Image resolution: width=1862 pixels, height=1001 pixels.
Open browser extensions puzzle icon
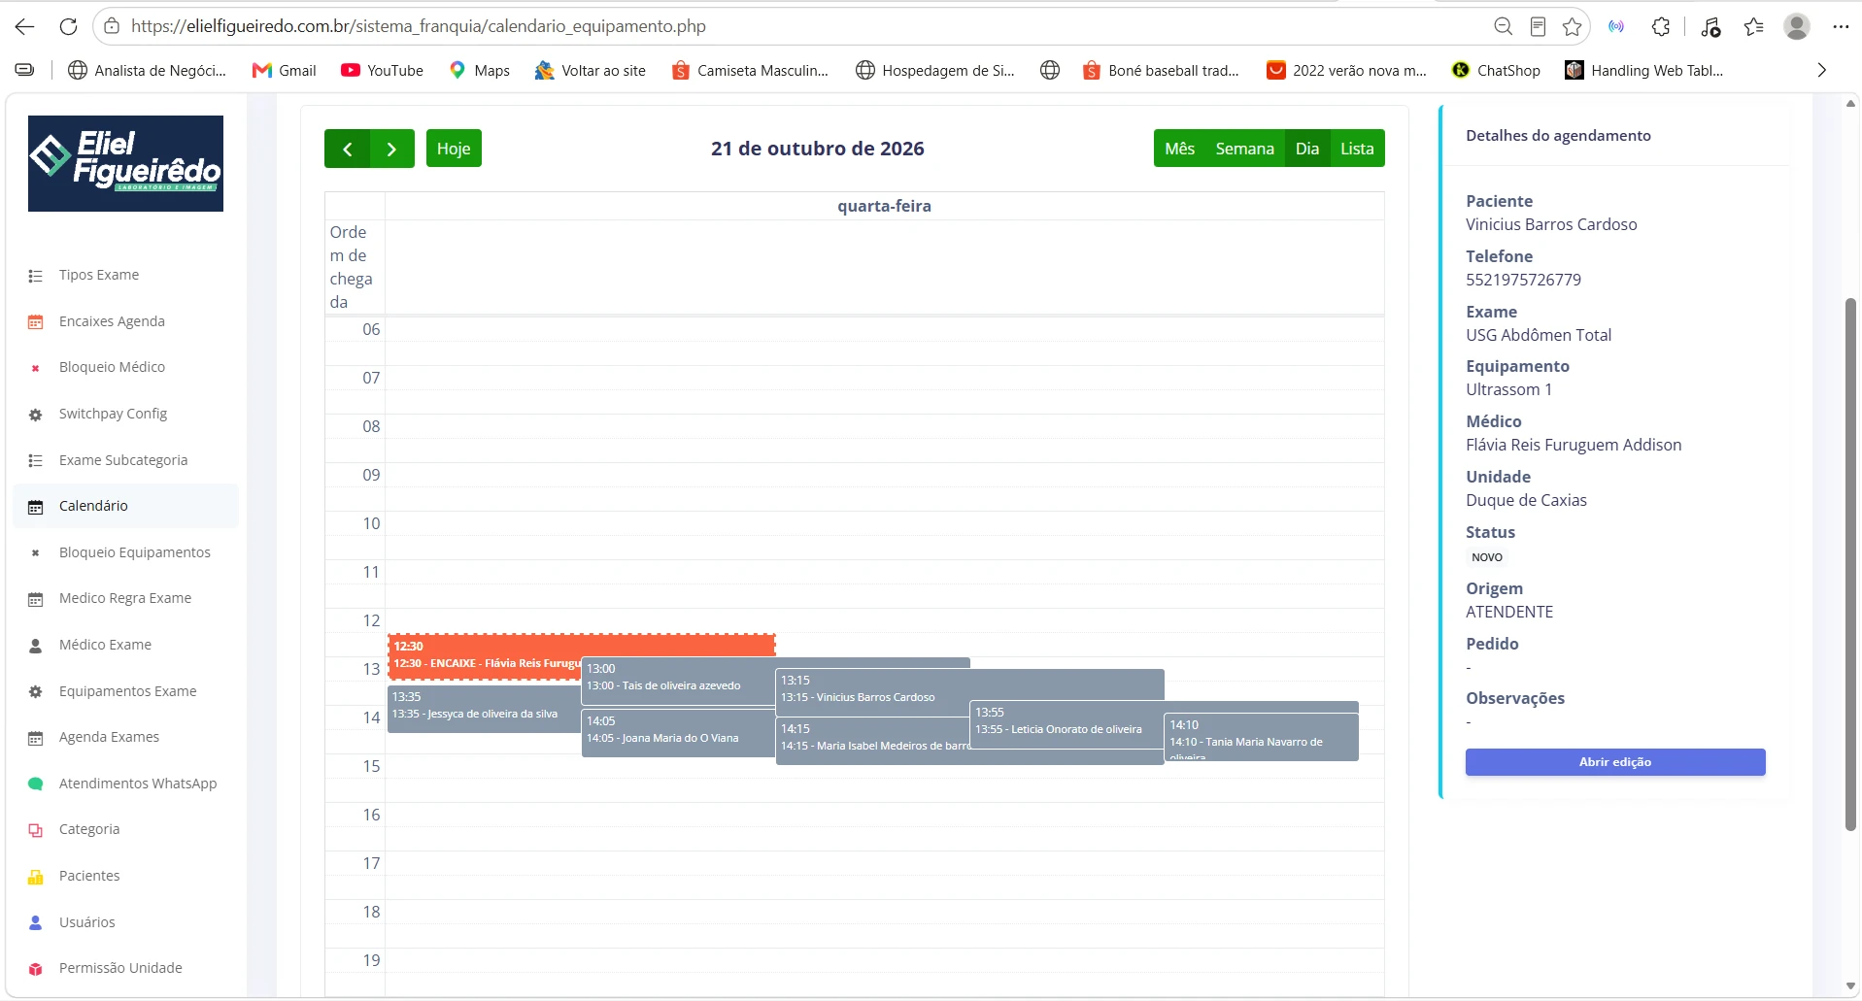(1661, 26)
